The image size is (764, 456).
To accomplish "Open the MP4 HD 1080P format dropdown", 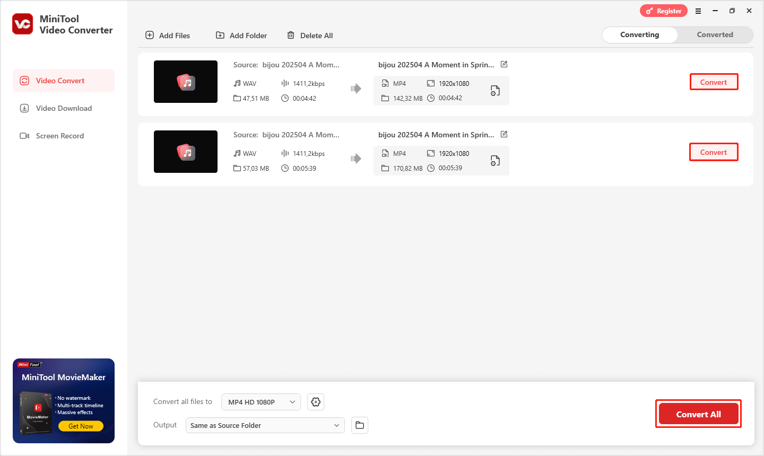I will 261,402.
